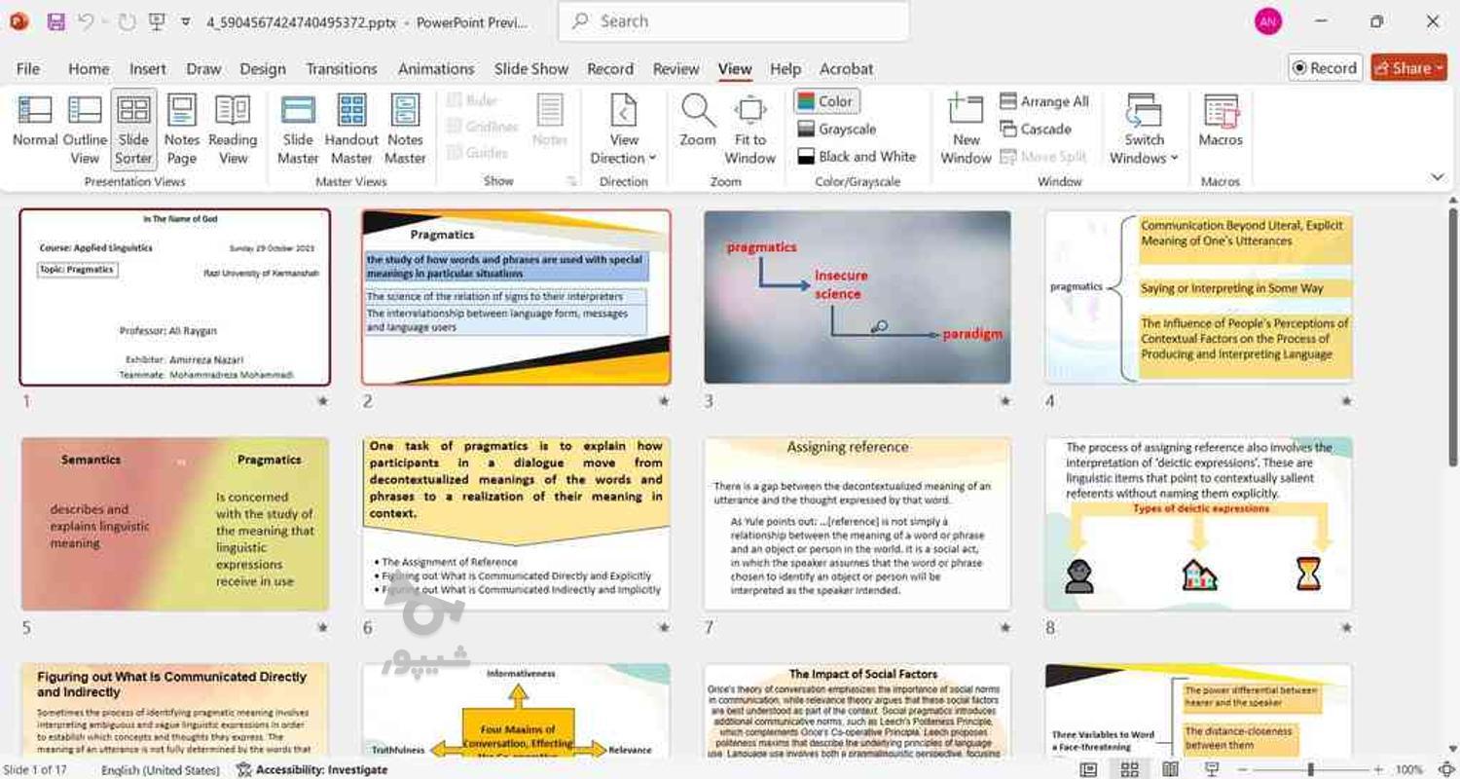Click the Redo icon in title bar
The width and height of the screenshot is (1460, 779).
click(x=127, y=21)
